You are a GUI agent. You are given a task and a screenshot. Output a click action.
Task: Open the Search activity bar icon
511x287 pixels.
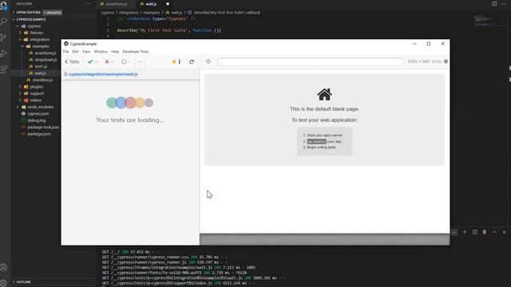coord(3,22)
